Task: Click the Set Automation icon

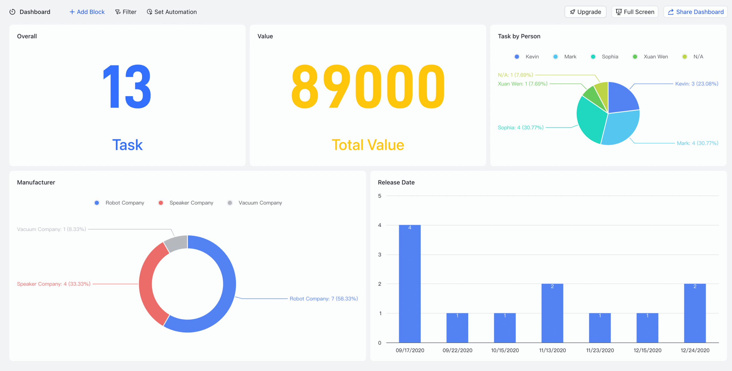Action: (149, 12)
